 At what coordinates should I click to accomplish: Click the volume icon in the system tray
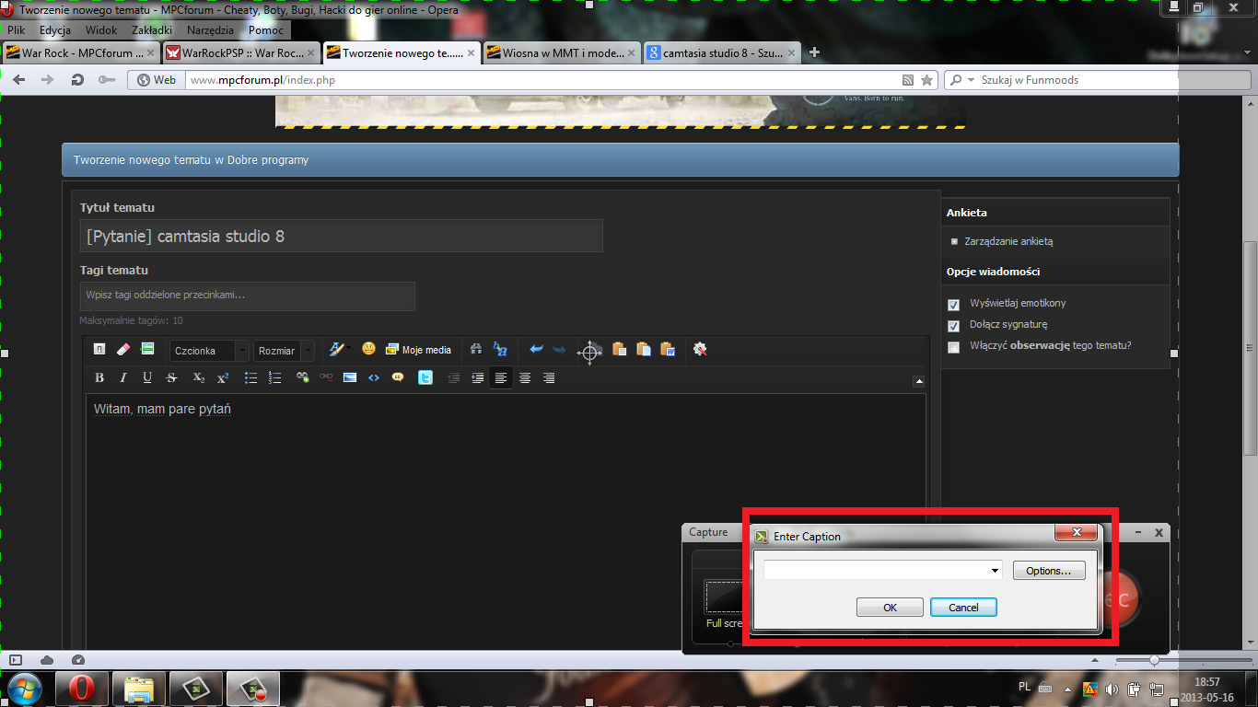1112,688
